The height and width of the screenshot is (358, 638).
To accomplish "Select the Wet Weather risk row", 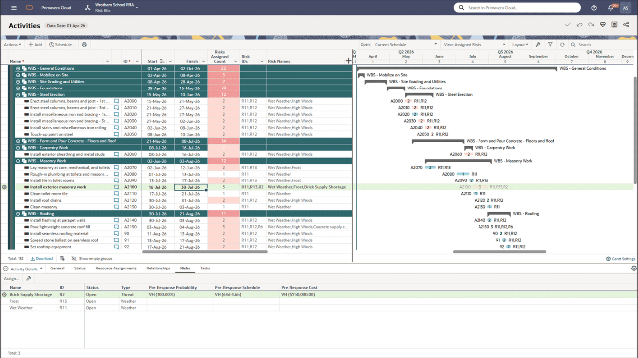I will point(319,308).
